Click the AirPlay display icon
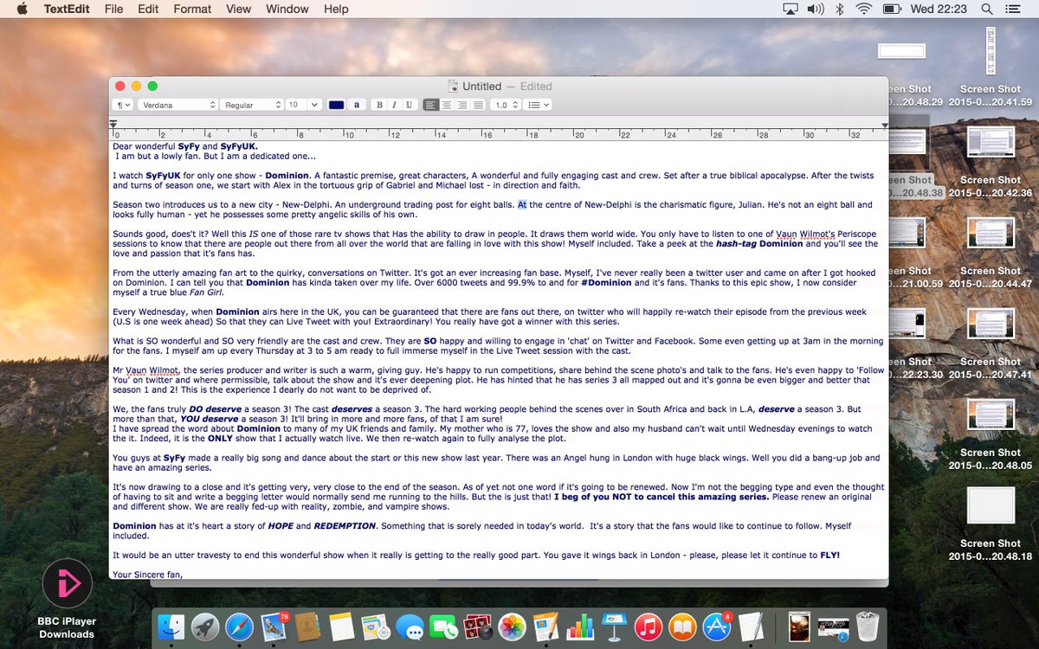1039x649 pixels. point(790,10)
